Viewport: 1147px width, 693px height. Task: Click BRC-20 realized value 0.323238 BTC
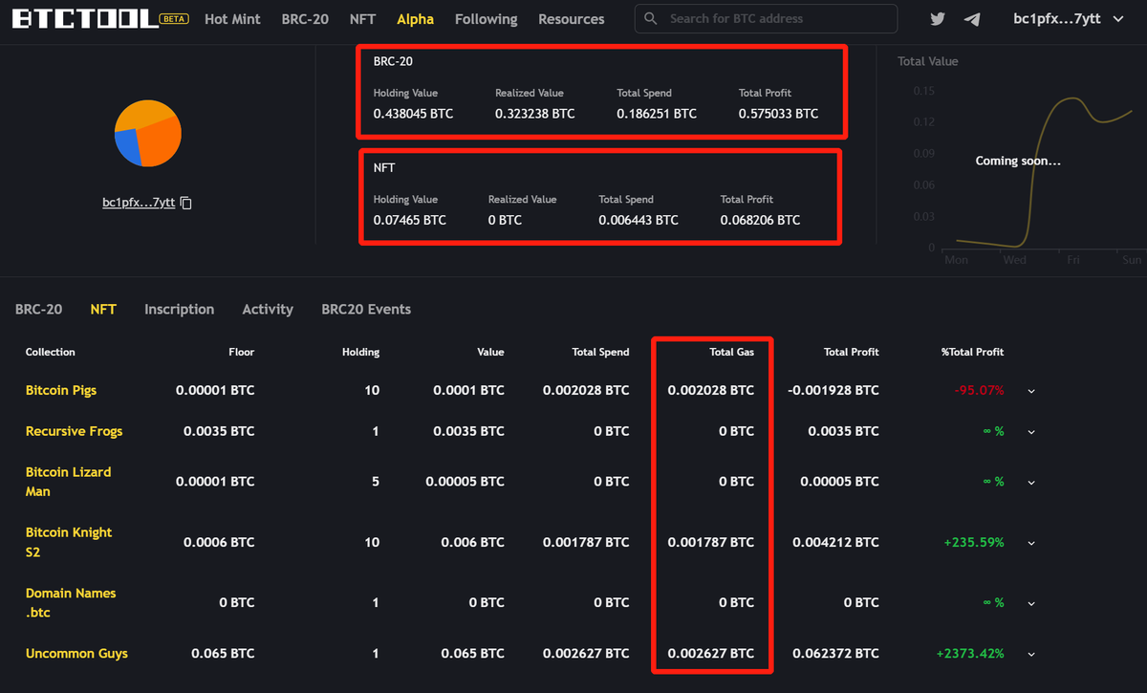point(535,113)
